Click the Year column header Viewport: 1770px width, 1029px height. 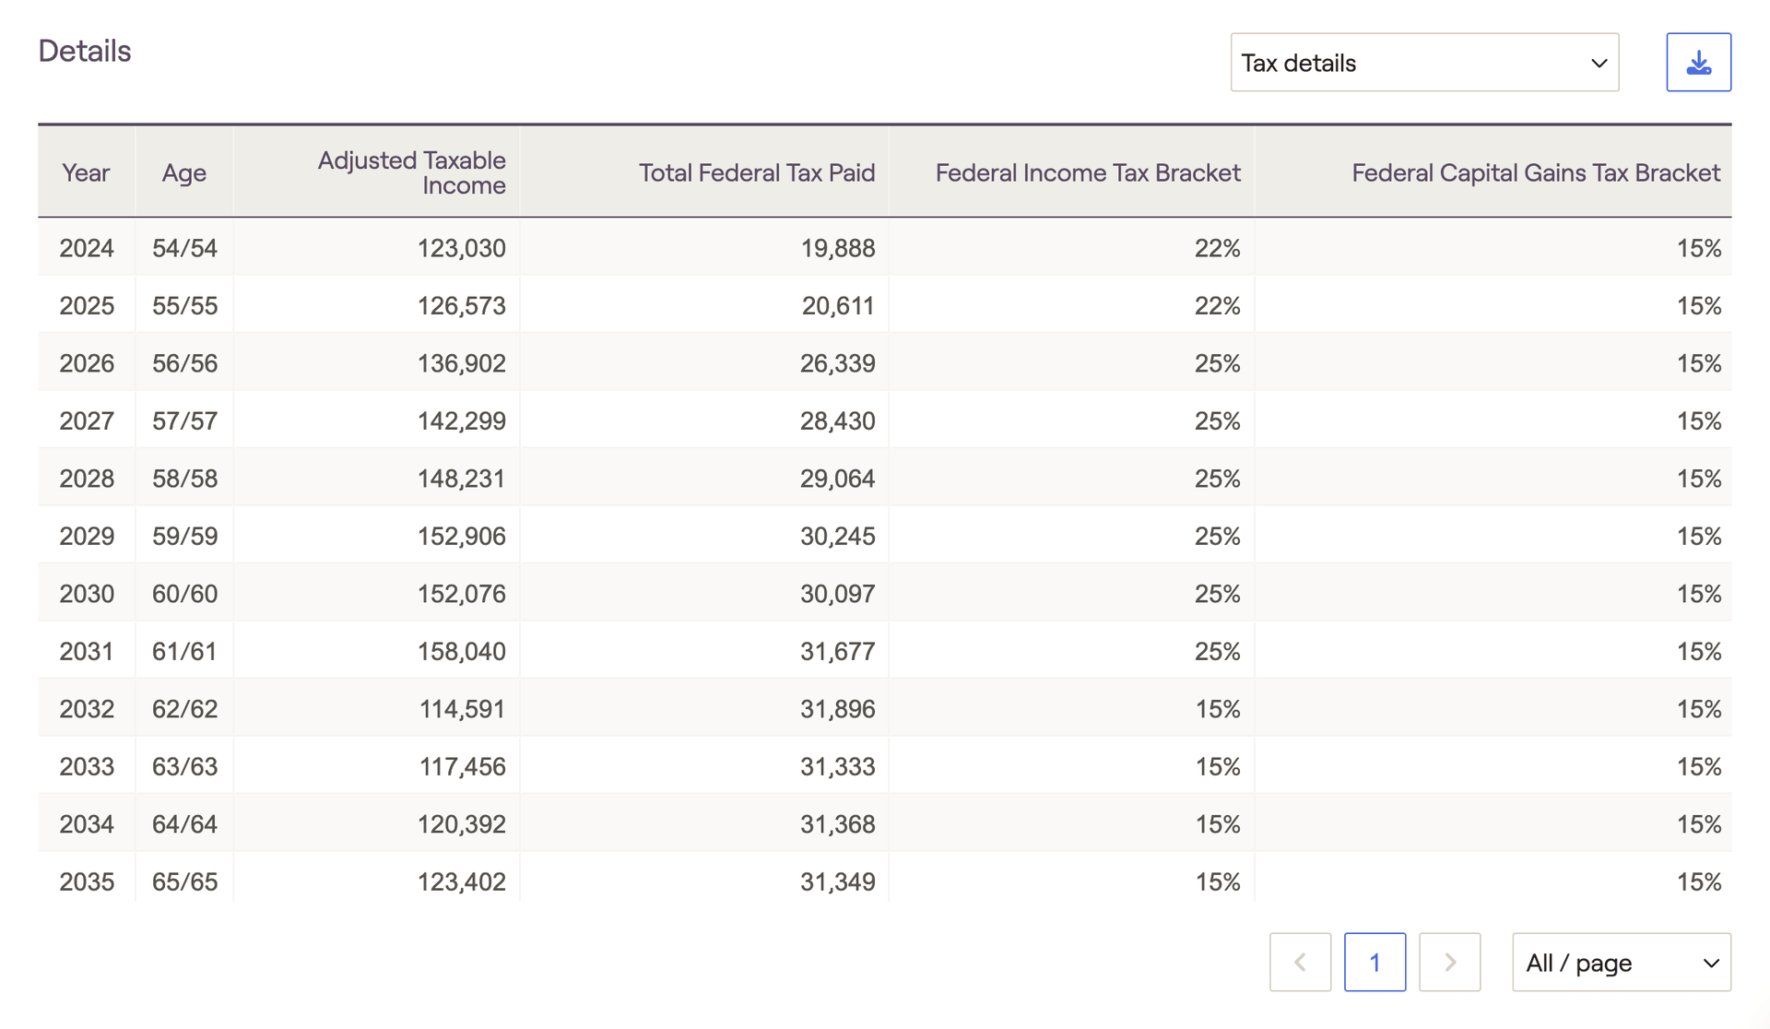pyautogui.click(x=86, y=172)
